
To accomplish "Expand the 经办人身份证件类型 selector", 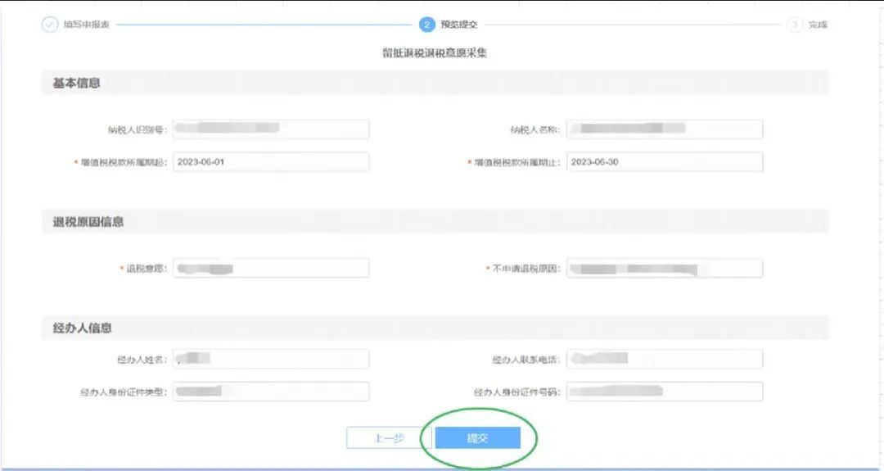I will click(x=271, y=392).
